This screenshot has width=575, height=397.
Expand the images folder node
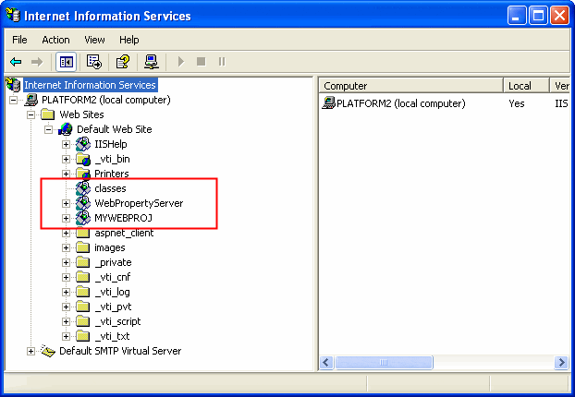(66, 247)
